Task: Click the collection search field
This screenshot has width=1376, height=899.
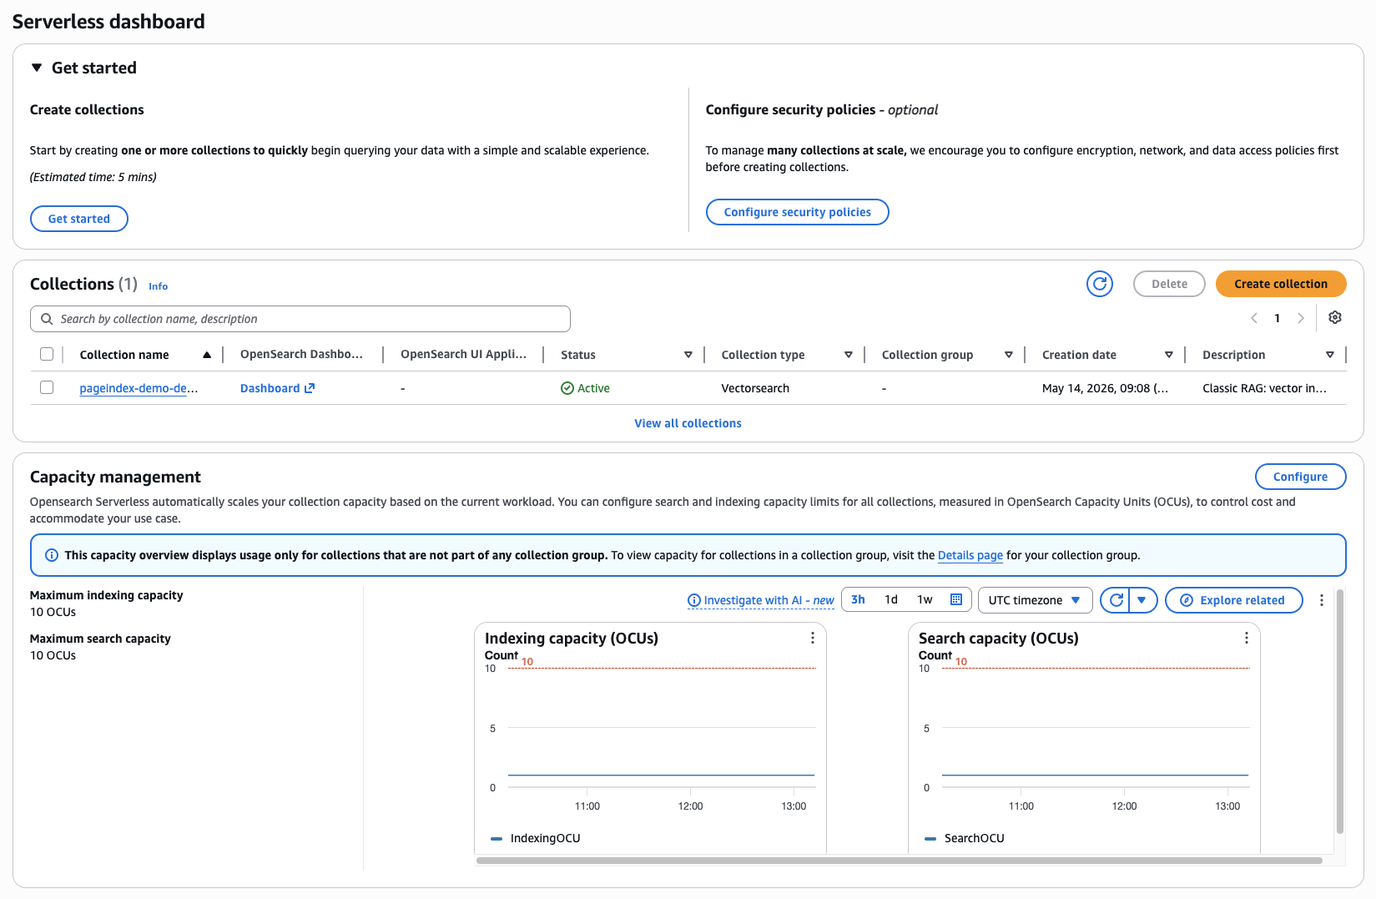Action: pyautogui.click(x=300, y=319)
